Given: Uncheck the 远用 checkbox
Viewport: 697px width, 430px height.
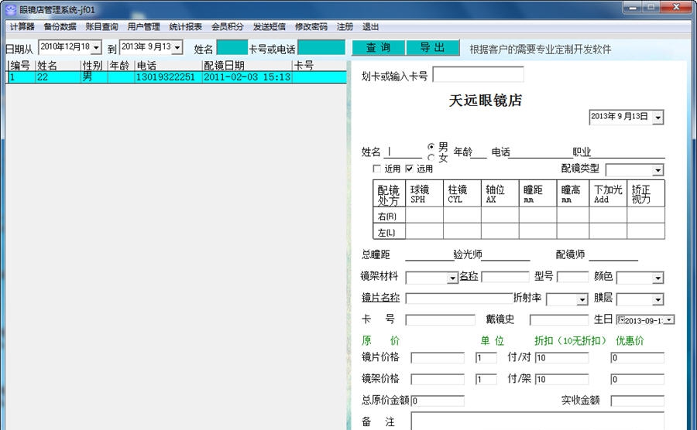Looking at the screenshot, I should click(410, 169).
